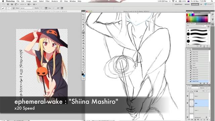
Task: Click the background color swatch
Action: click(84, 76)
